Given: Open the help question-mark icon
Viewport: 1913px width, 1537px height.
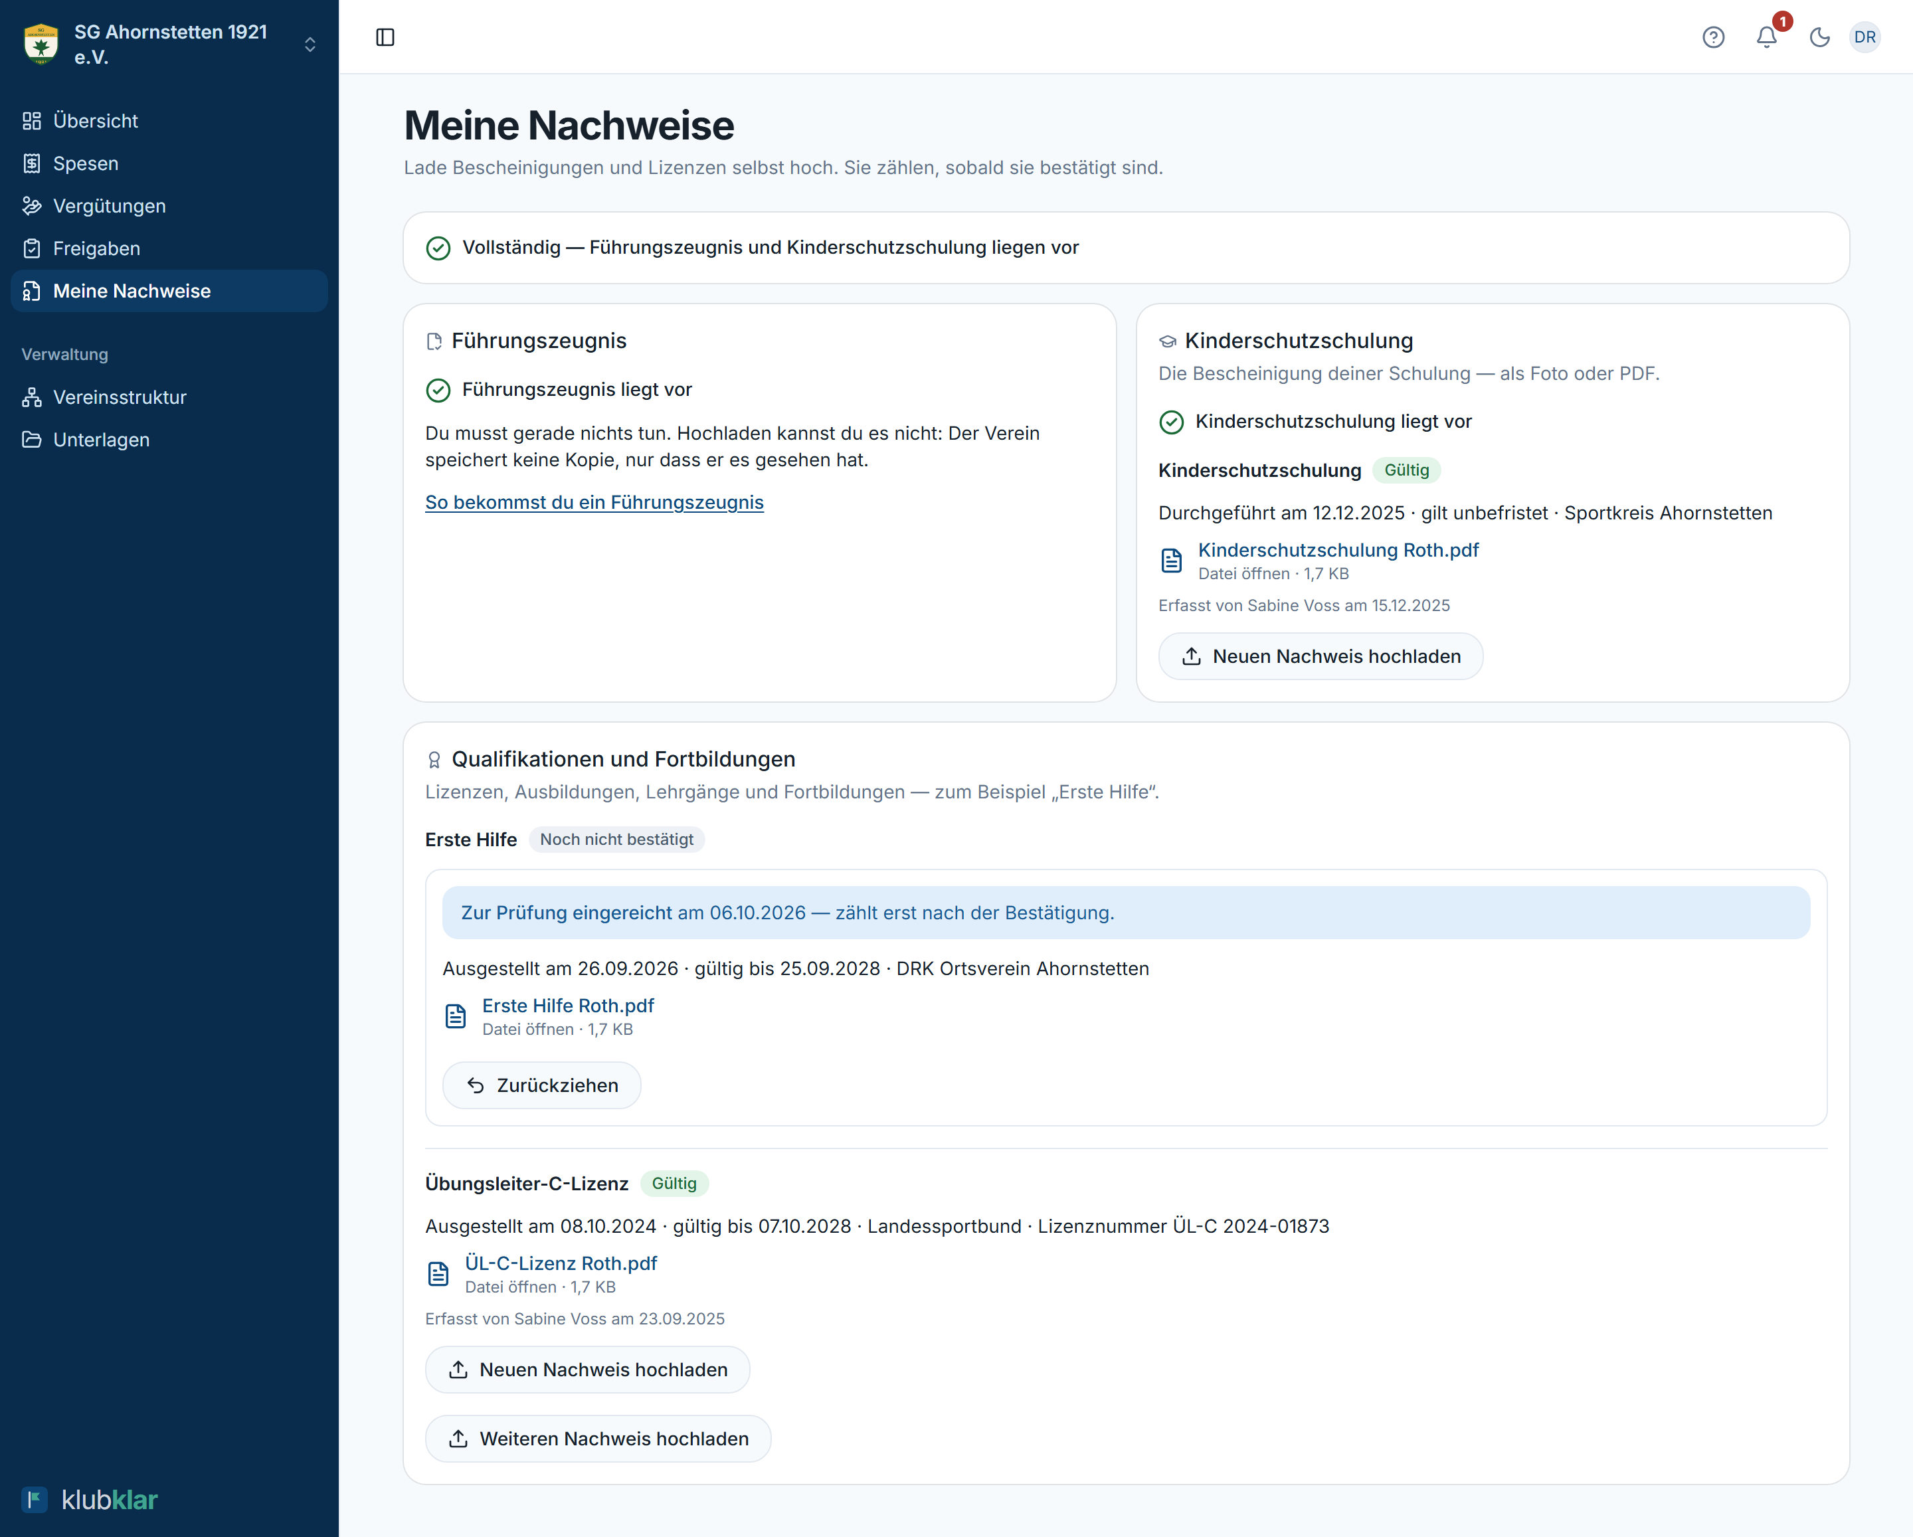Looking at the screenshot, I should tap(1713, 37).
